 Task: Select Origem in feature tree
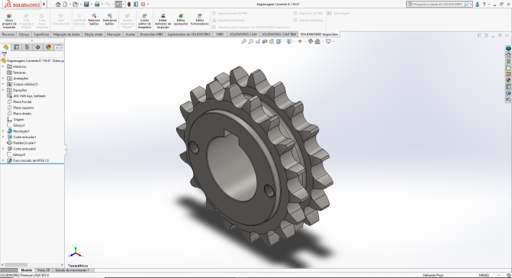pos(18,120)
